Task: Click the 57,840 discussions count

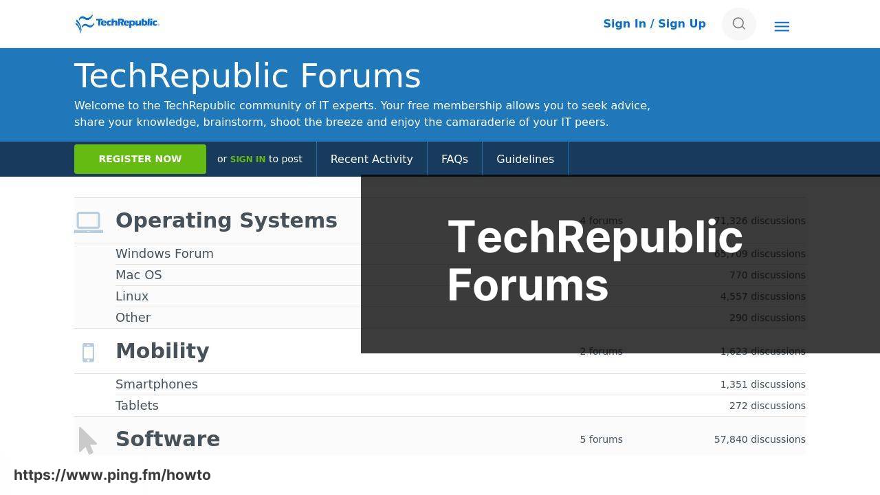Action: coord(760,439)
